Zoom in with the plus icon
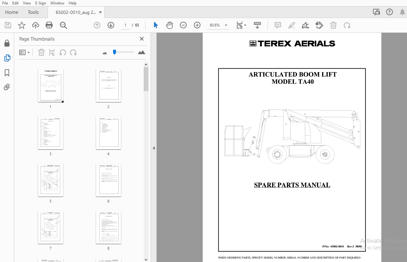407x262 pixels. click(x=197, y=25)
